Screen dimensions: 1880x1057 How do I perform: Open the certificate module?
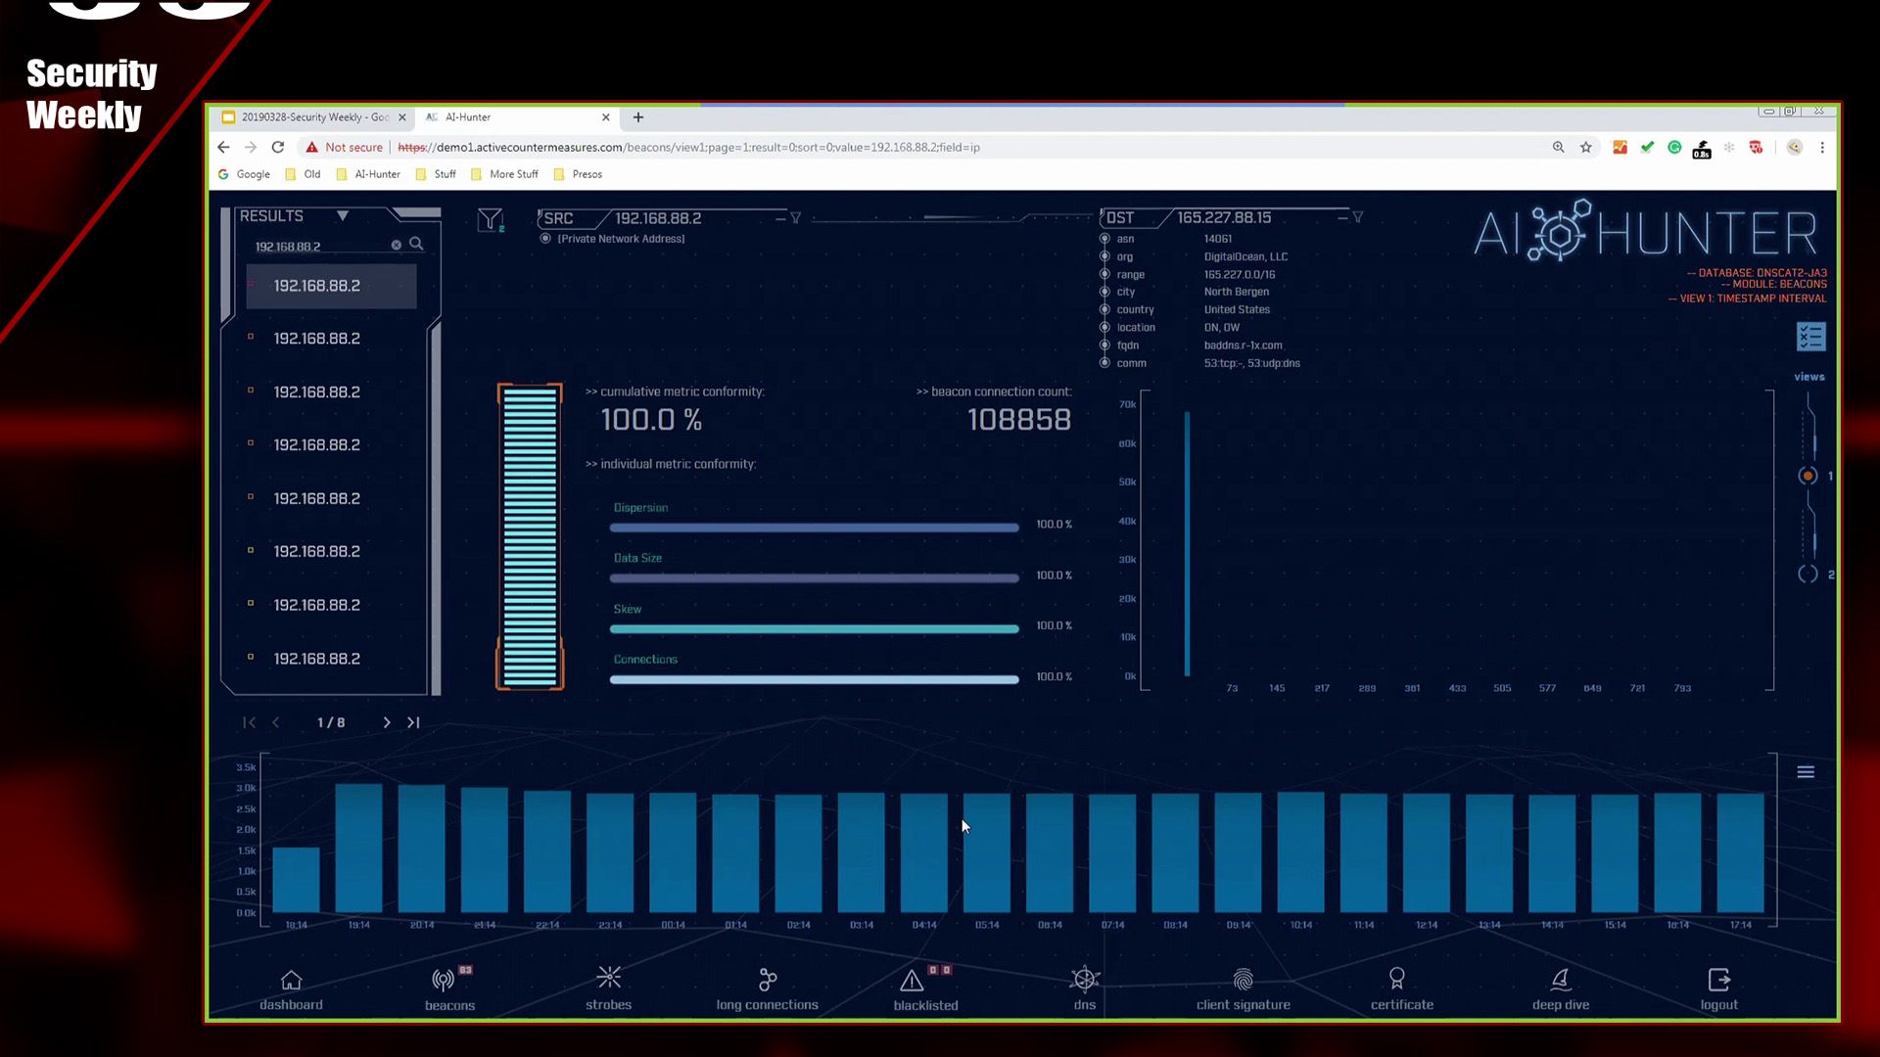(x=1401, y=989)
